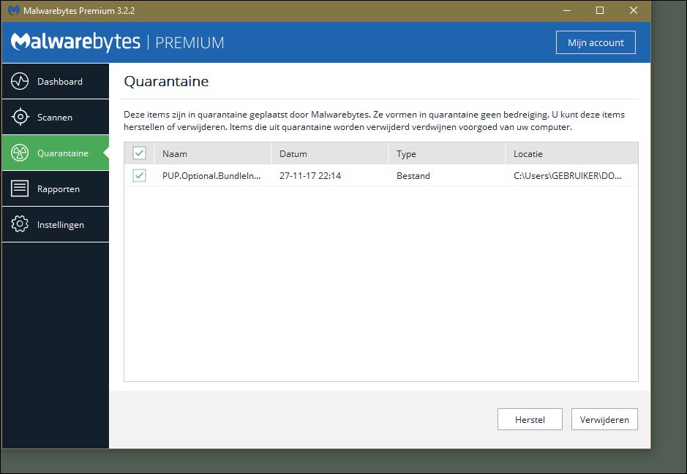Sort by the Naam column header

[213, 153]
